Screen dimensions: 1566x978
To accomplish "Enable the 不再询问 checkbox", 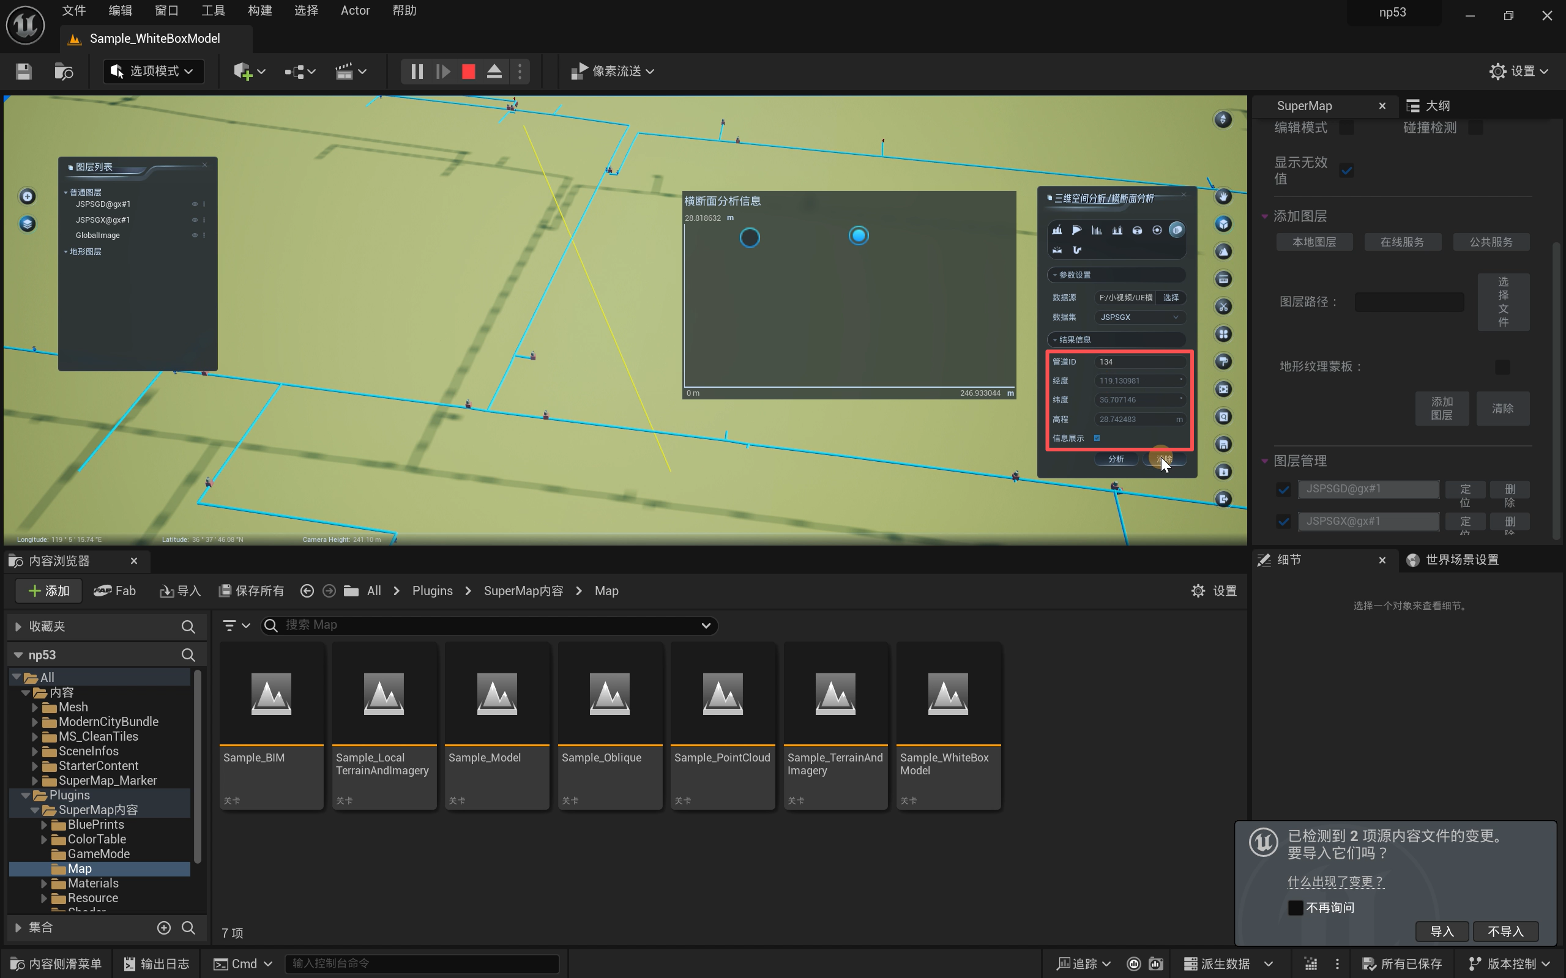I will click(x=1295, y=908).
